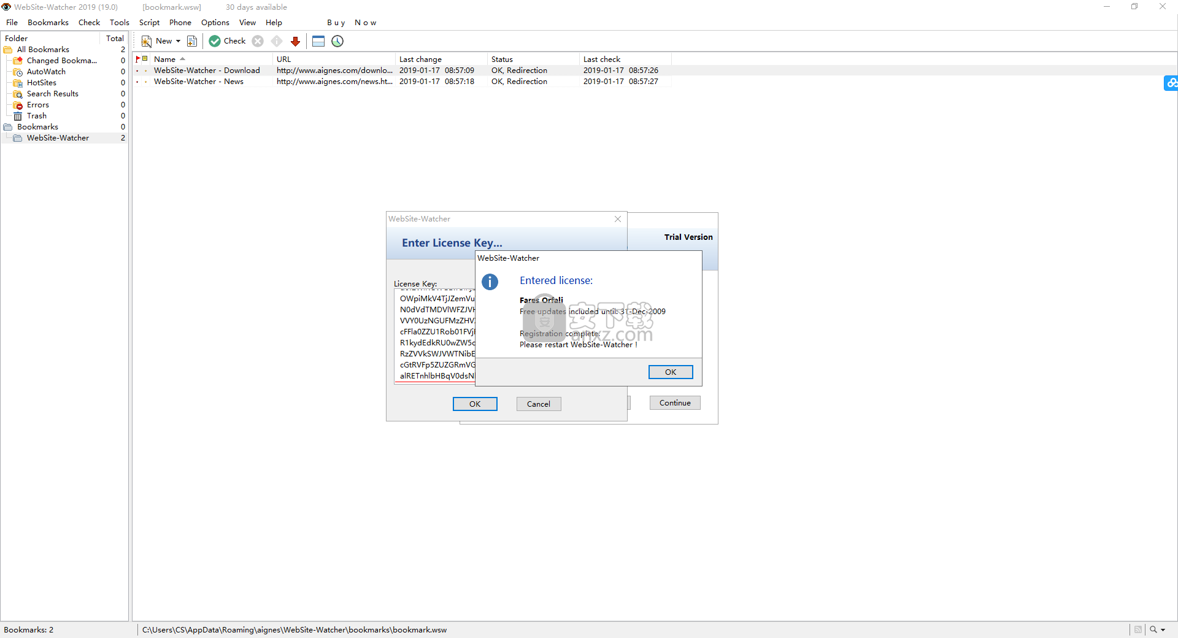Viewport: 1178px width, 638px height.
Task: Click the add bookmark document icon
Action: point(192,41)
